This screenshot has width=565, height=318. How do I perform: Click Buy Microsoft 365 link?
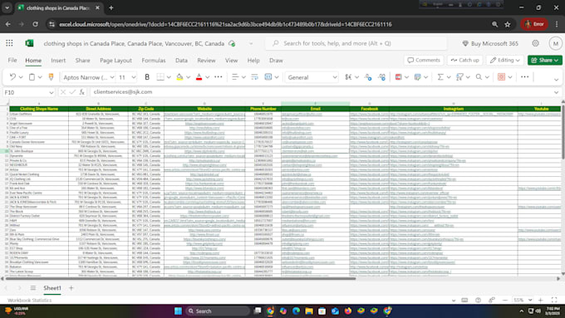point(490,43)
